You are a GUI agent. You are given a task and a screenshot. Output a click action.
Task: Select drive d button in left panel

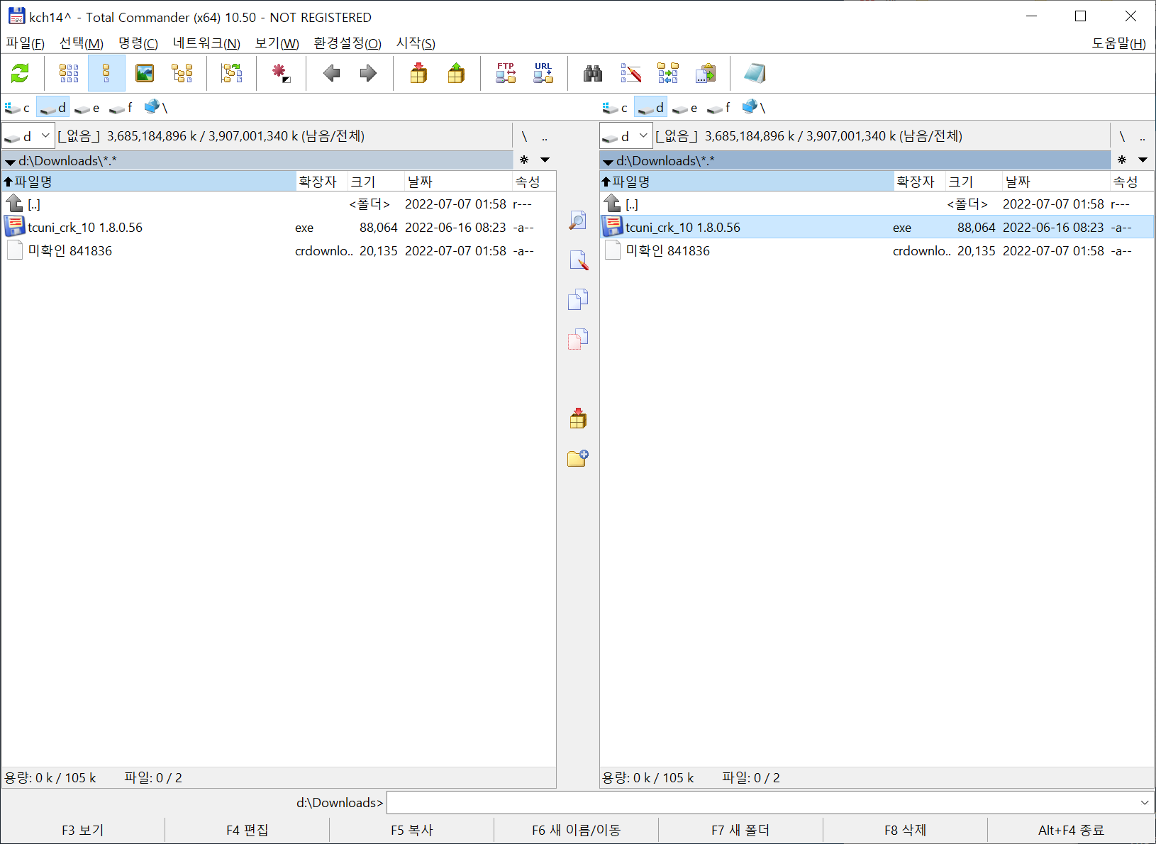[x=53, y=108]
